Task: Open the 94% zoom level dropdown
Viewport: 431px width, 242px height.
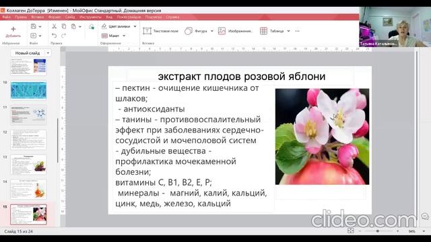Action: click(424, 231)
